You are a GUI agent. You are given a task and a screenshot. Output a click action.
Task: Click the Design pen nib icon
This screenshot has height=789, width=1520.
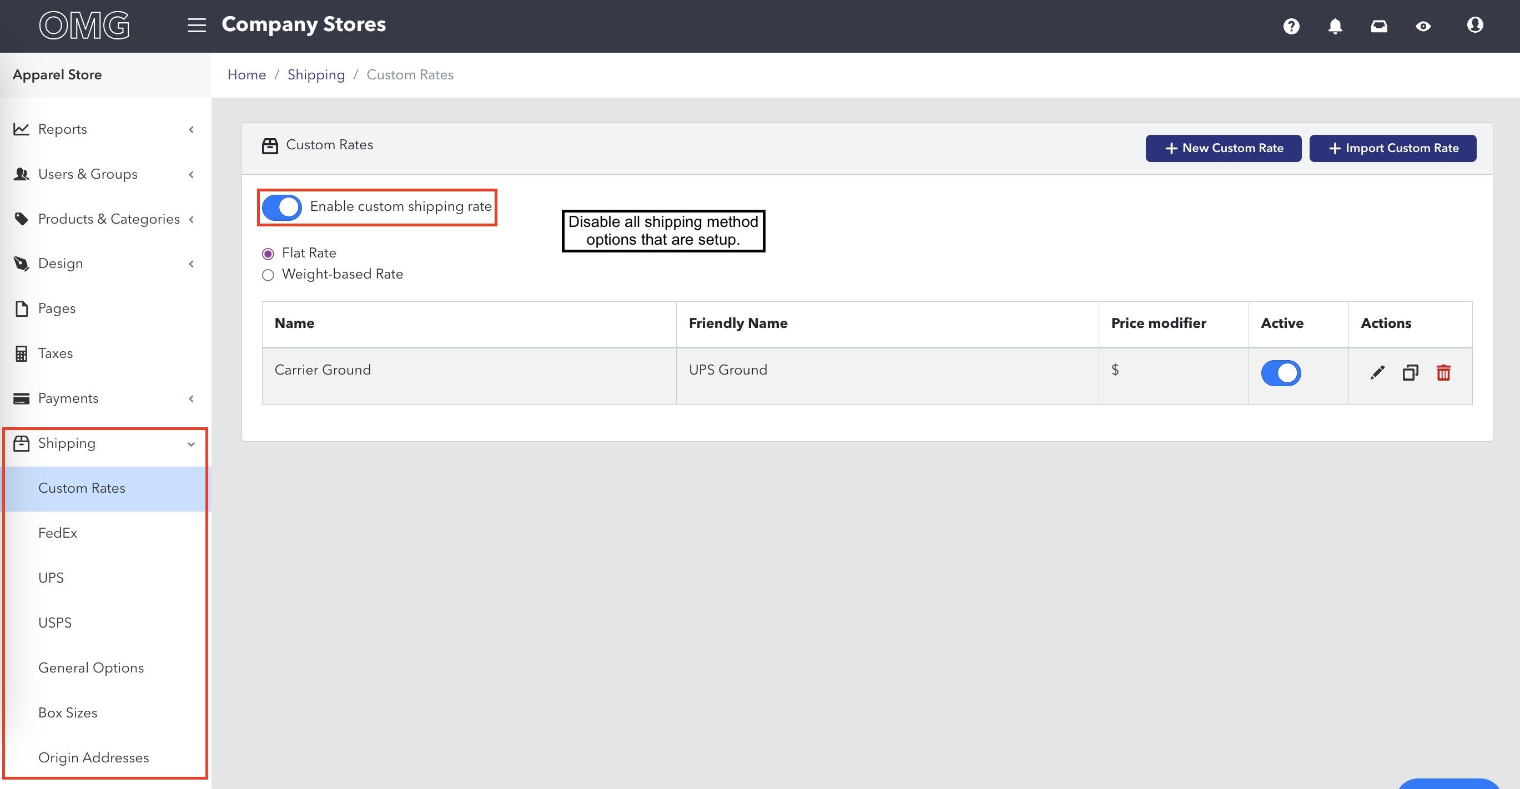tap(21, 263)
